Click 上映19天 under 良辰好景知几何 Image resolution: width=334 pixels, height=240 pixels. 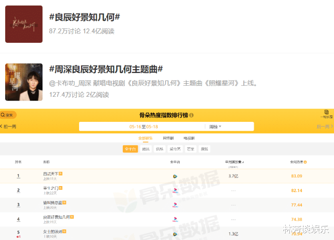coord(50,222)
